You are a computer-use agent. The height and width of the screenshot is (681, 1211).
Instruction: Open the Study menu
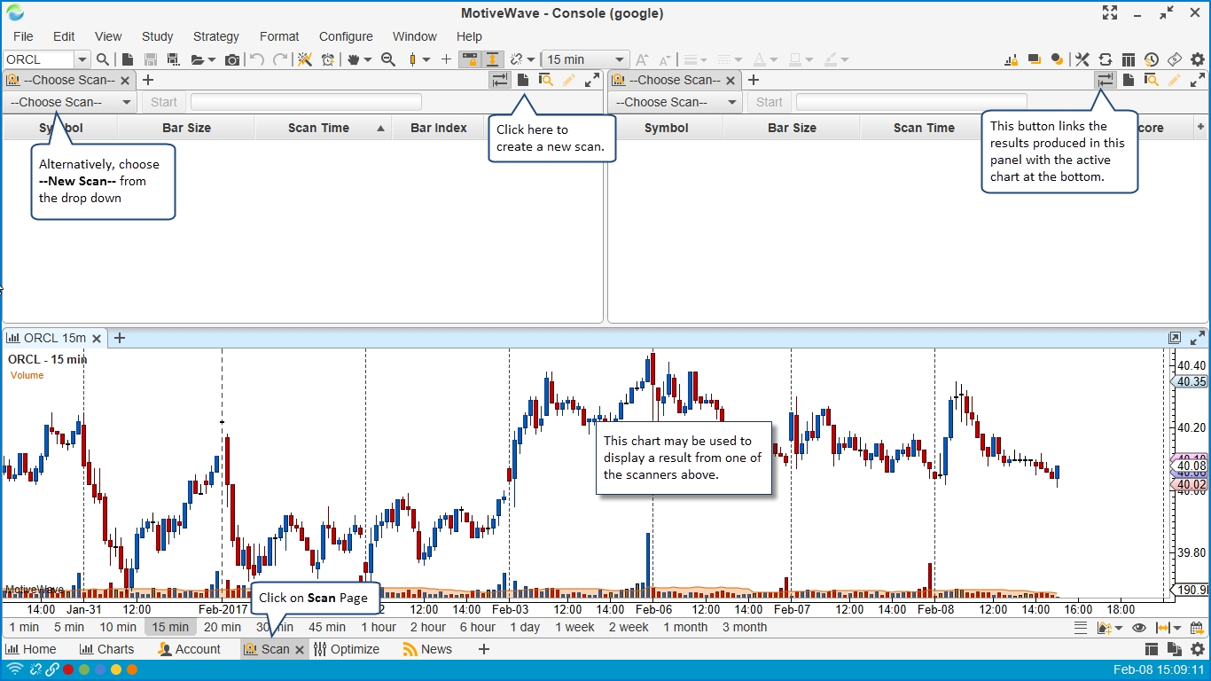pos(157,36)
